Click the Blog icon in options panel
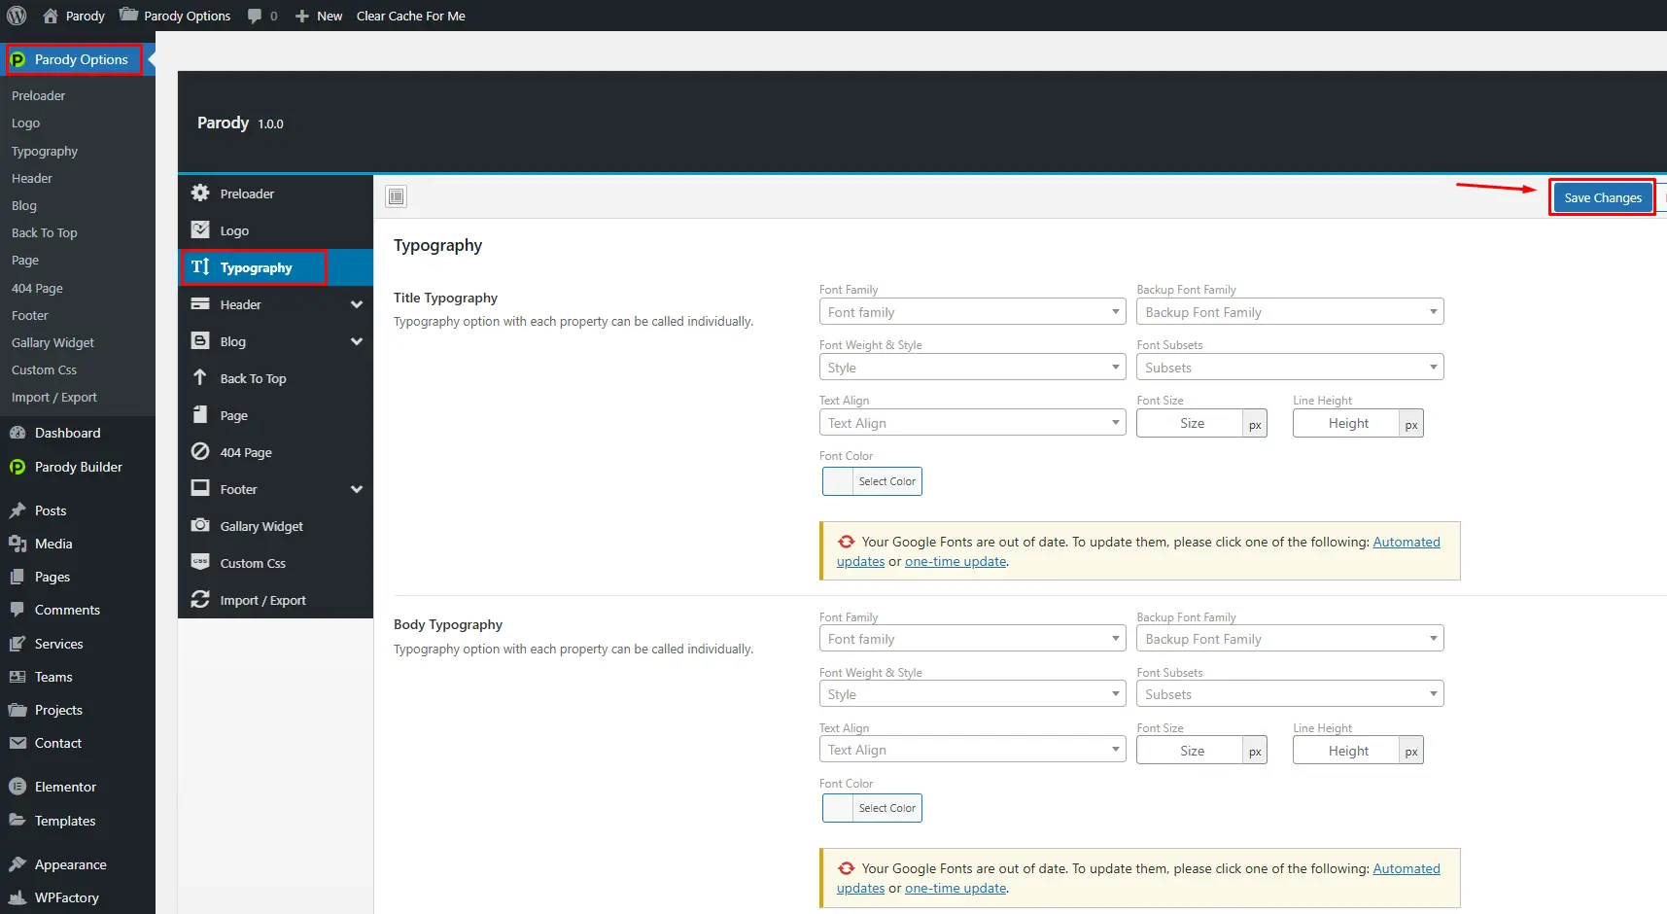 pos(200,340)
